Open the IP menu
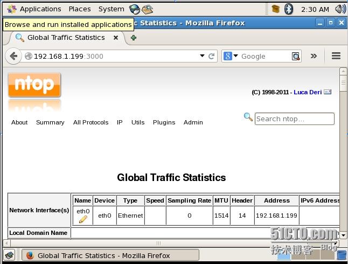 (x=120, y=122)
